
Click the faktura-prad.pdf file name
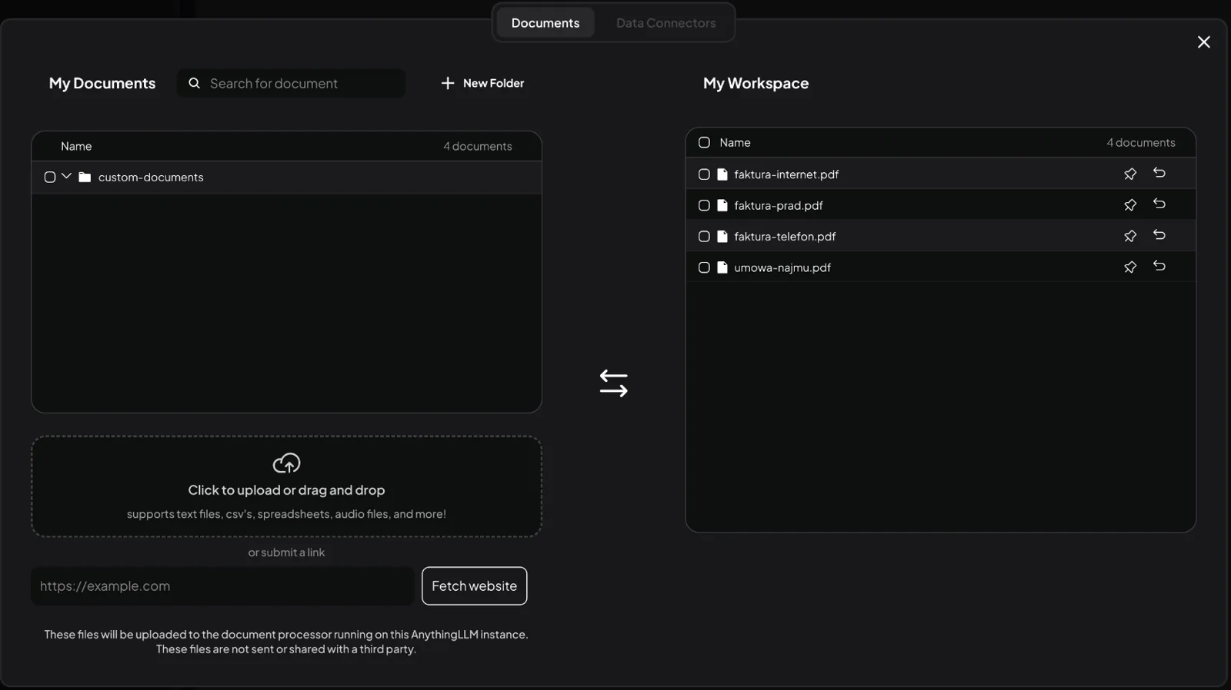pos(779,205)
